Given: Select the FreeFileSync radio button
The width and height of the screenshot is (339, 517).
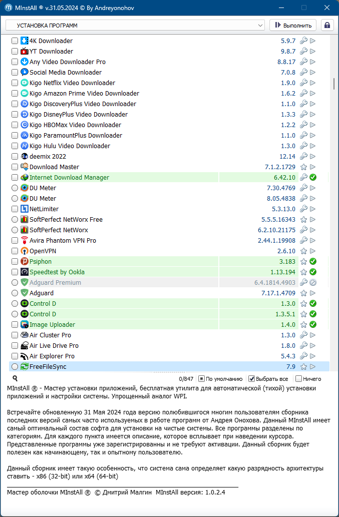Looking at the screenshot, I should 15,366.
